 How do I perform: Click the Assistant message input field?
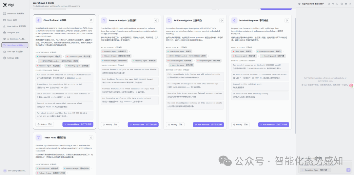325,165
